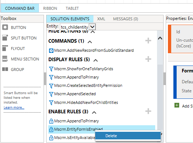Click the Menu Section label in Toolbox
Image resolution: width=193 pixels, height=143 pixels.
pos(25,59)
